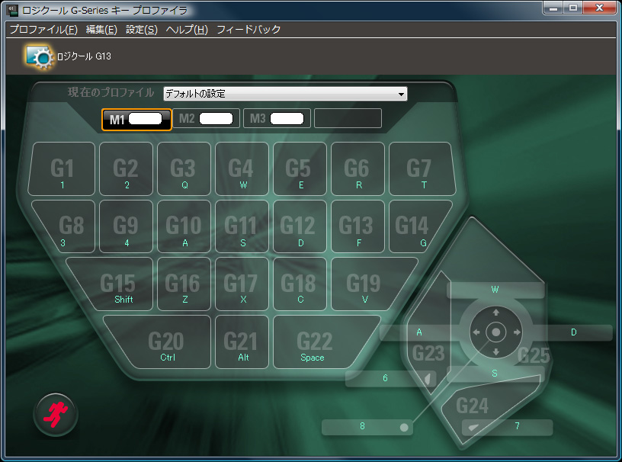
Task: Click the empty box beside M3
Action: [348, 119]
